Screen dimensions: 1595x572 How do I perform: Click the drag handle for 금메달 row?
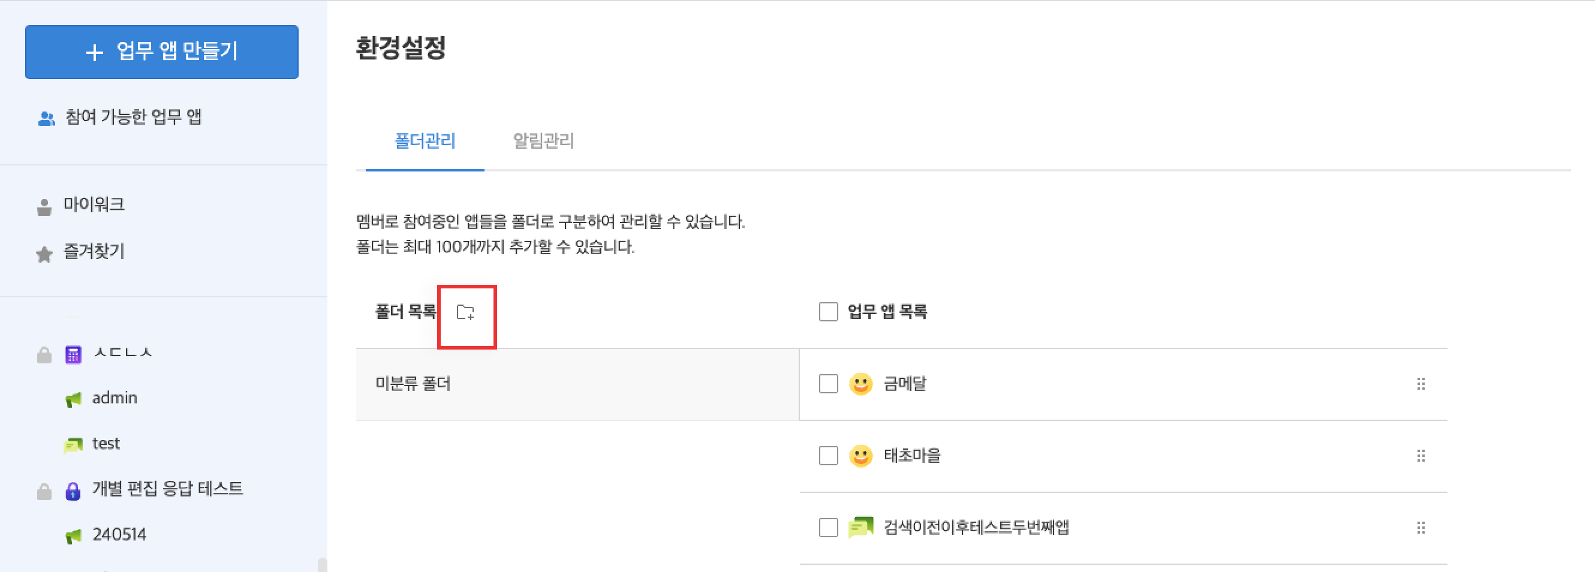1421,384
